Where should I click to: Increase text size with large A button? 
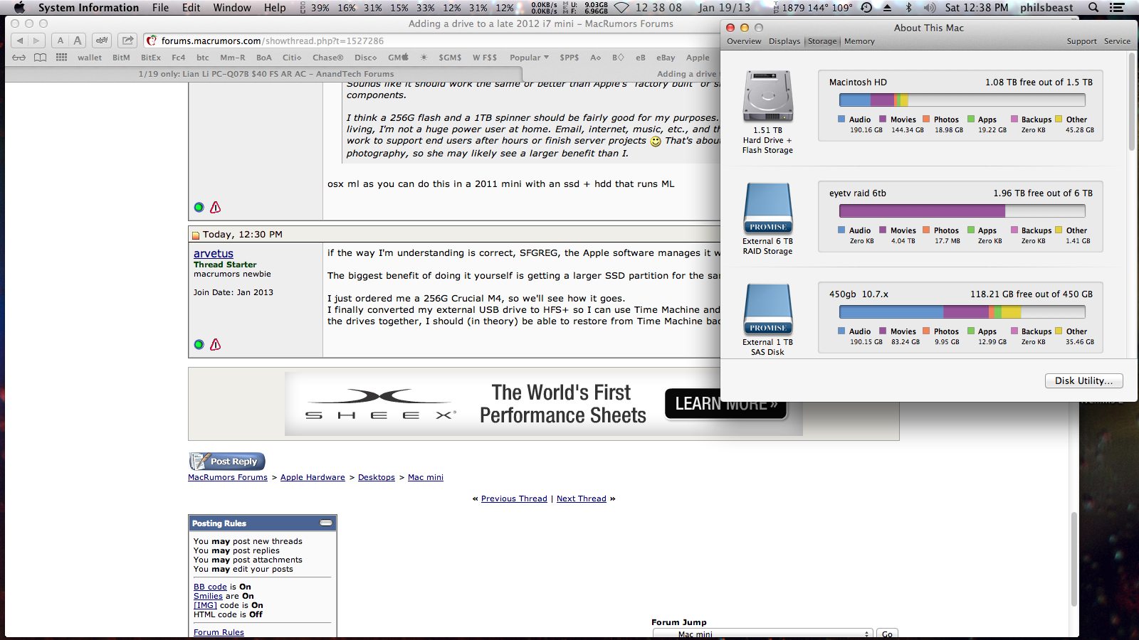pos(78,41)
